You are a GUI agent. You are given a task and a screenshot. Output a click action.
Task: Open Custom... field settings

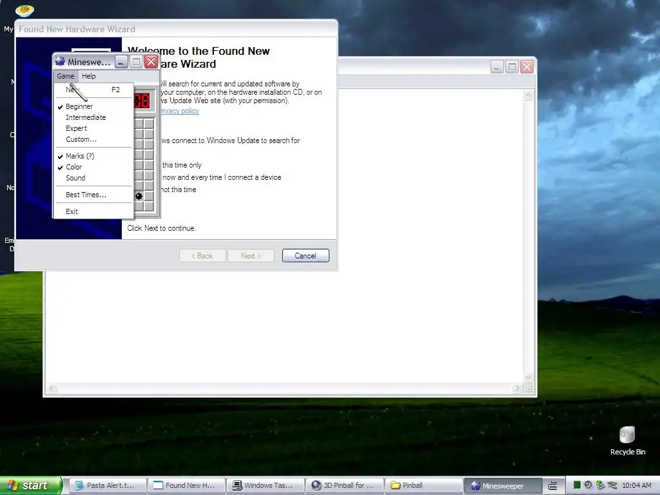point(93,139)
